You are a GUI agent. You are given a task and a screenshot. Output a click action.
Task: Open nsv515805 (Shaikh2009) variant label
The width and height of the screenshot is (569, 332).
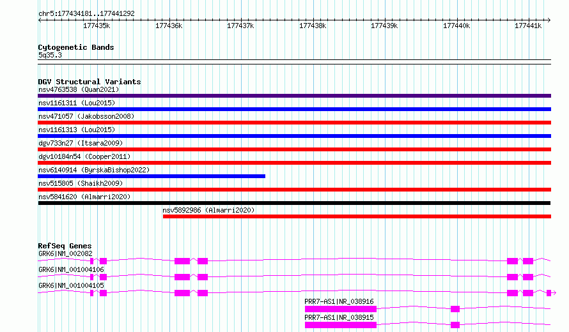81,183
